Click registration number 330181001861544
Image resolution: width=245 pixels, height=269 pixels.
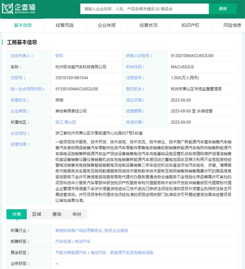[72, 78]
